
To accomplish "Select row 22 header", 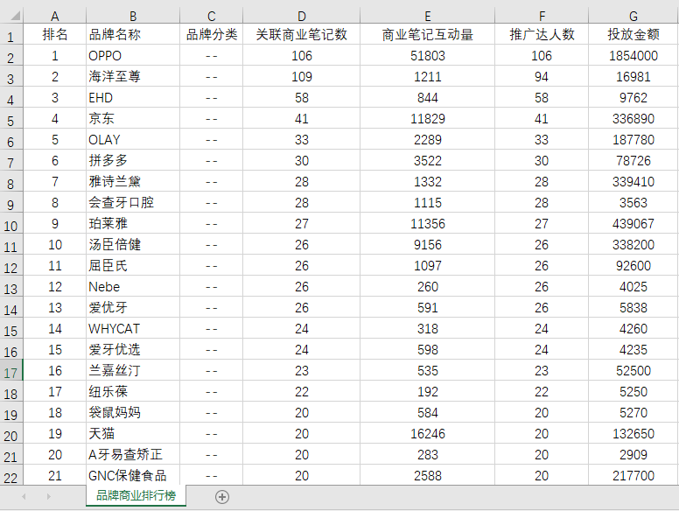I will pos(11,475).
